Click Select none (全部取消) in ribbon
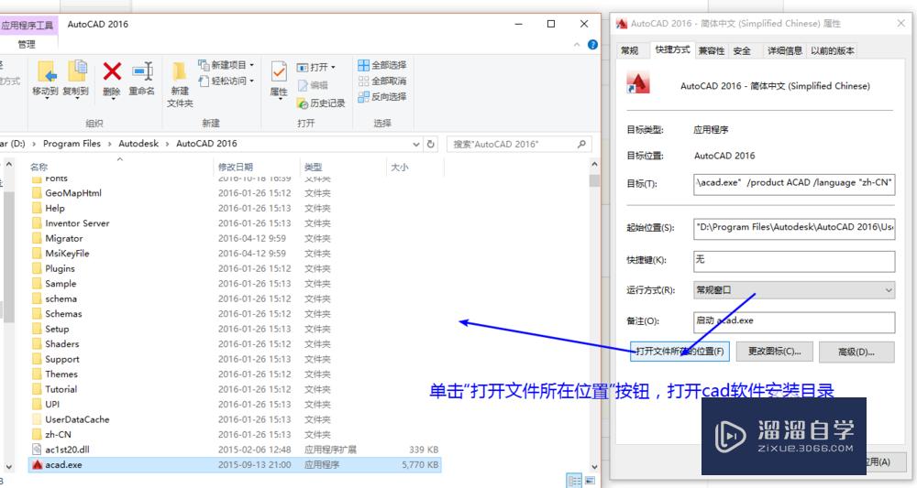The height and width of the screenshot is (488, 917). [381, 81]
